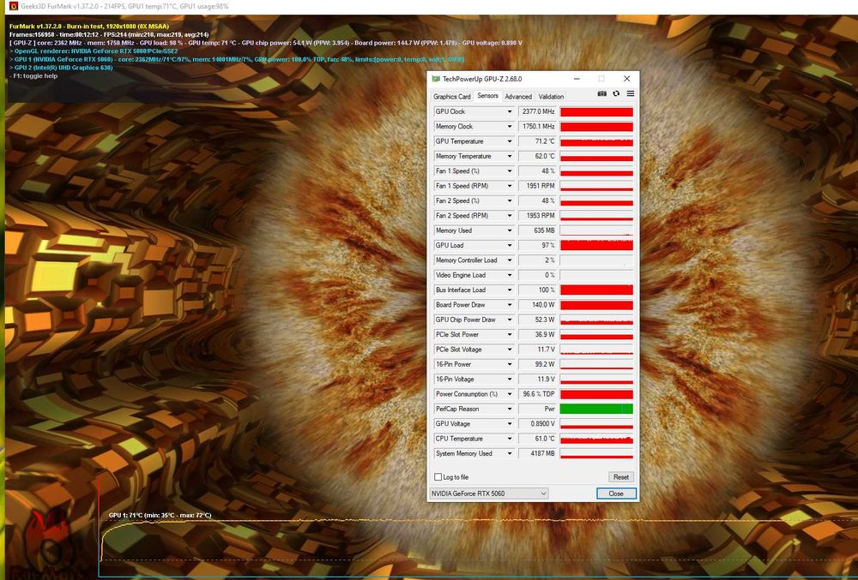This screenshot has height=580, width=858.
Task: Open the GPU Clock sensor dropdown
Action: click(510, 111)
